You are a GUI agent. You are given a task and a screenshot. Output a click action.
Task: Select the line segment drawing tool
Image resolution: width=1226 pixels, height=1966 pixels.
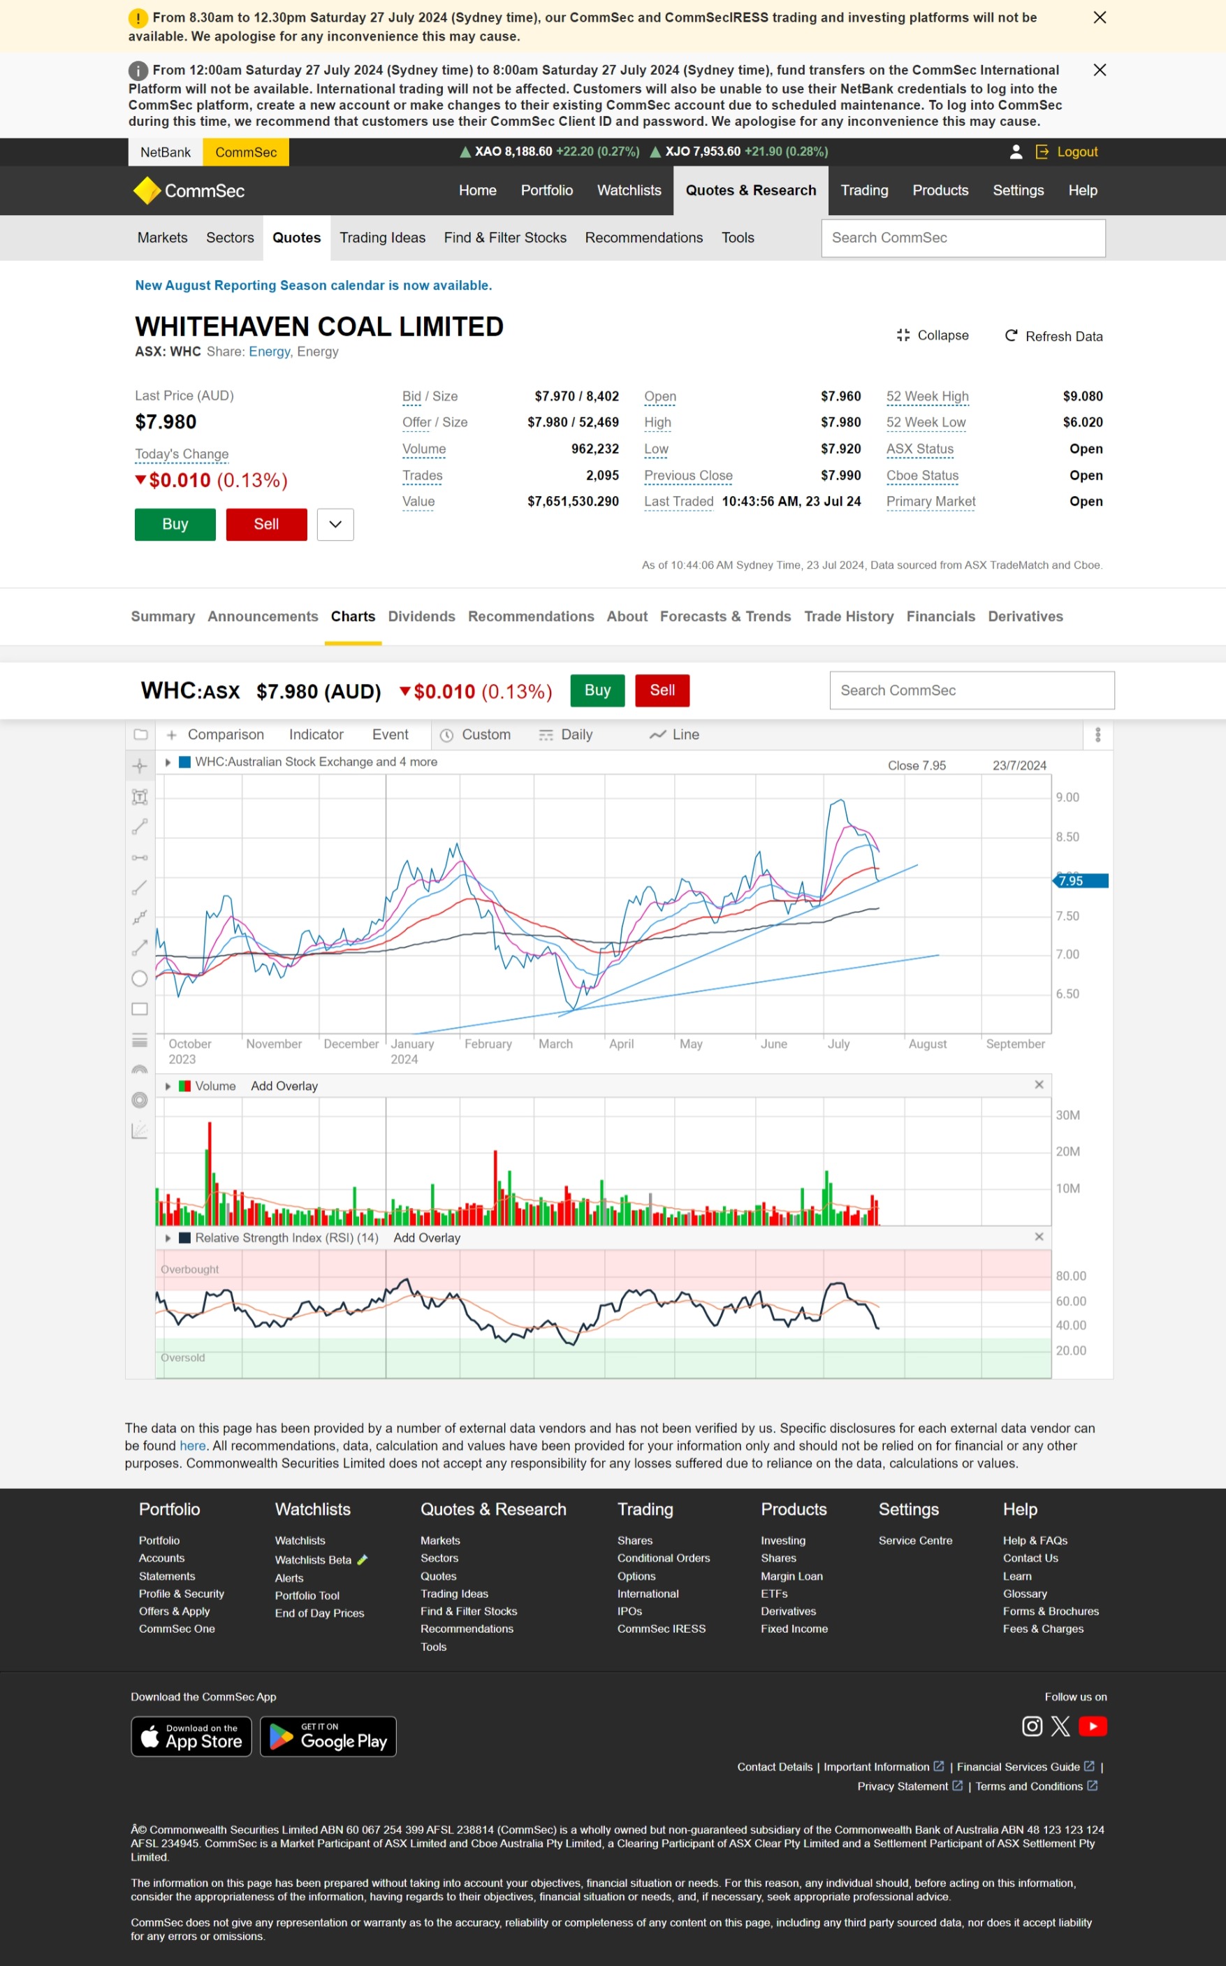pyautogui.click(x=140, y=826)
